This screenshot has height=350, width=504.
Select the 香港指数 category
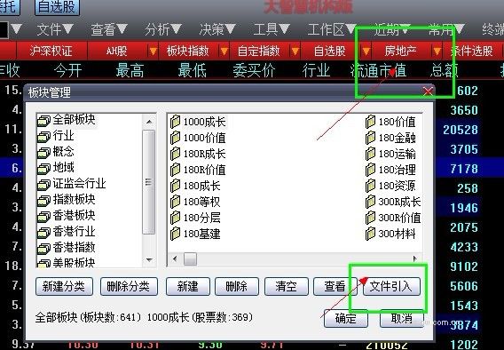pos(67,247)
